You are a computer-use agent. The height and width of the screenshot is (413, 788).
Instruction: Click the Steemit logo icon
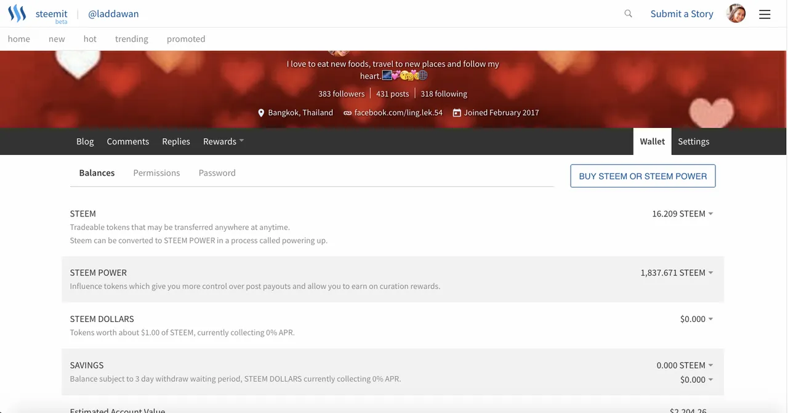(x=17, y=14)
